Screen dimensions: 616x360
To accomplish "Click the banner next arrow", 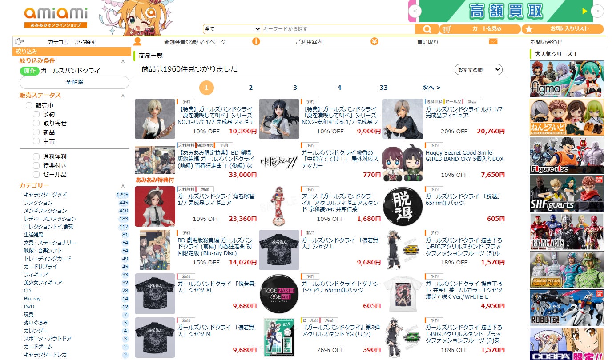I will [x=597, y=11].
